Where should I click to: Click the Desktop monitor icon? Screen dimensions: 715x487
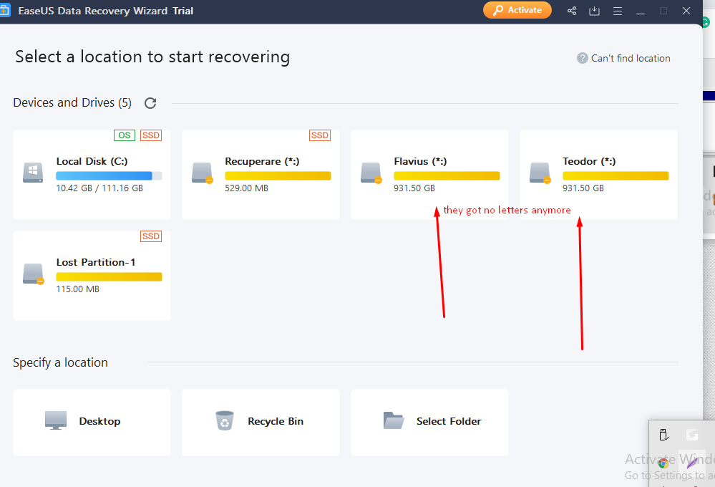point(56,420)
